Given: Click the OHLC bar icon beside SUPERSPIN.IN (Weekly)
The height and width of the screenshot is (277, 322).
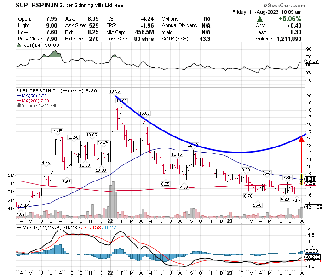Looking at the screenshot, I should tap(19, 90).
